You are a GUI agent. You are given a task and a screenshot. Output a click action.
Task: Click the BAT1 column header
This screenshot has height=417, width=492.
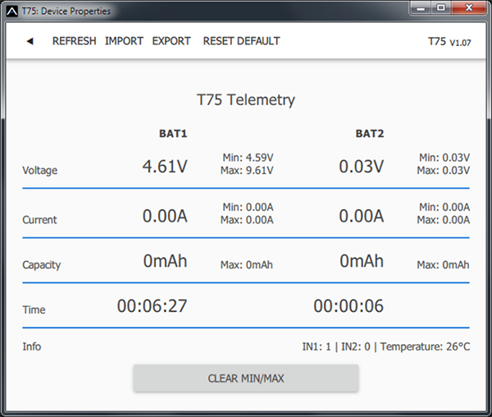click(x=173, y=133)
